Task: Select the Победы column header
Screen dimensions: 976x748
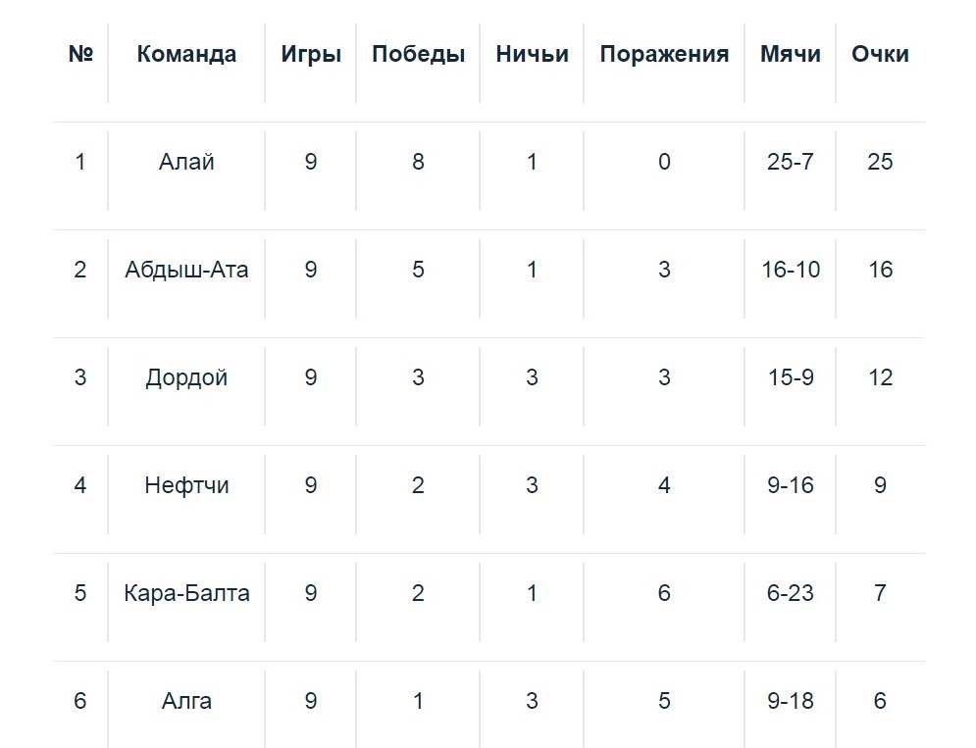Action: click(418, 54)
